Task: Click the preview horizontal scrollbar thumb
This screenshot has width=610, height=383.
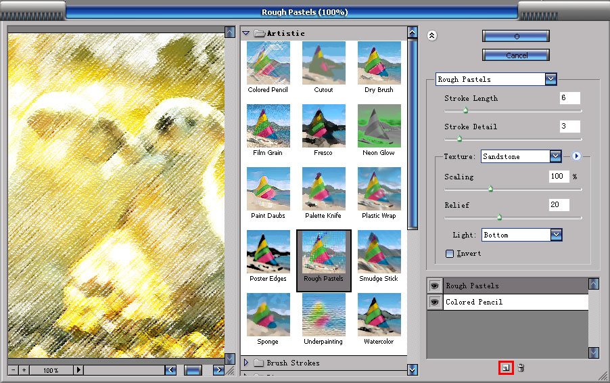Action: (193, 369)
